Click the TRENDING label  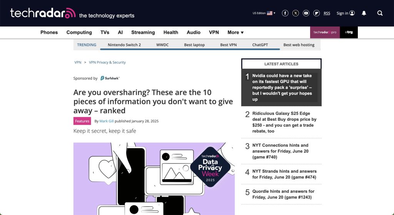tap(87, 45)
